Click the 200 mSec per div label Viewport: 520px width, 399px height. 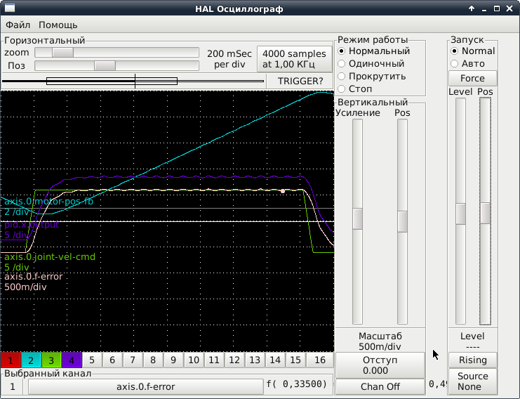[x=229, y=59]
